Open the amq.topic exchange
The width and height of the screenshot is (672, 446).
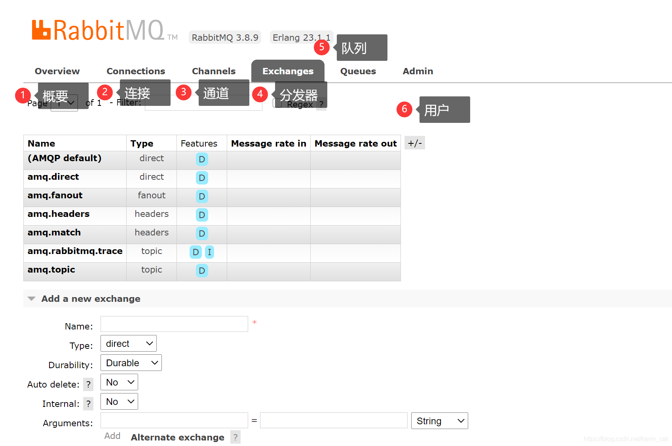[51, 269]
